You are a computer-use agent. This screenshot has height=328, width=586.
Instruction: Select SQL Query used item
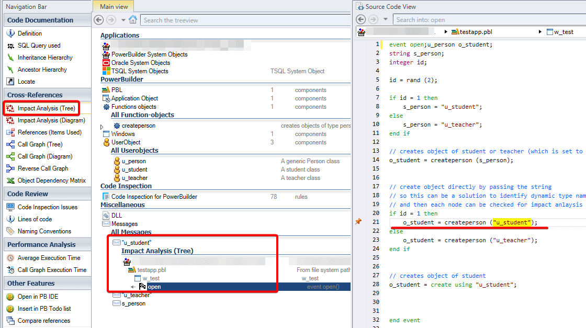click(39, 46)
